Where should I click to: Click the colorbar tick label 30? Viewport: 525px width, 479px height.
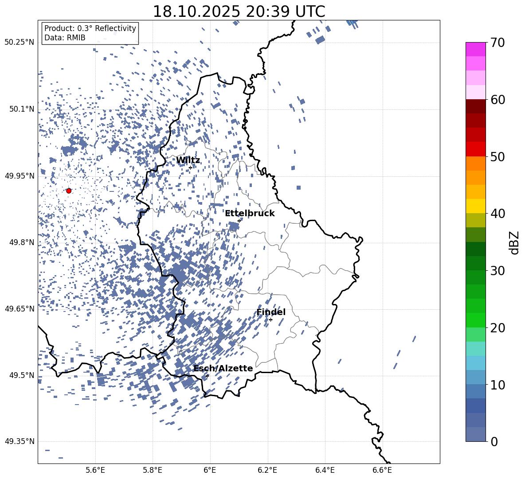(498, 271)
